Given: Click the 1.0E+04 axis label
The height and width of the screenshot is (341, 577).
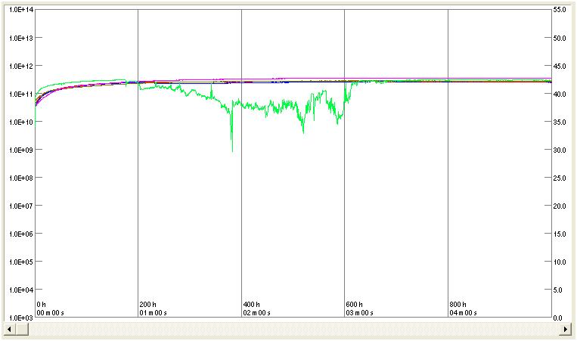Looking at the screenshot, I should pos(21,290).
